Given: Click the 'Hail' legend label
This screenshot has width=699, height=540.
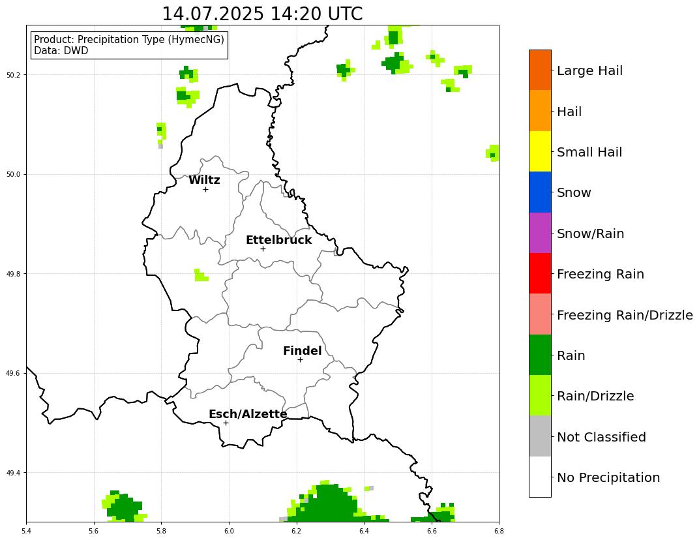Looking at the screenshot, I should coord(569,112).
